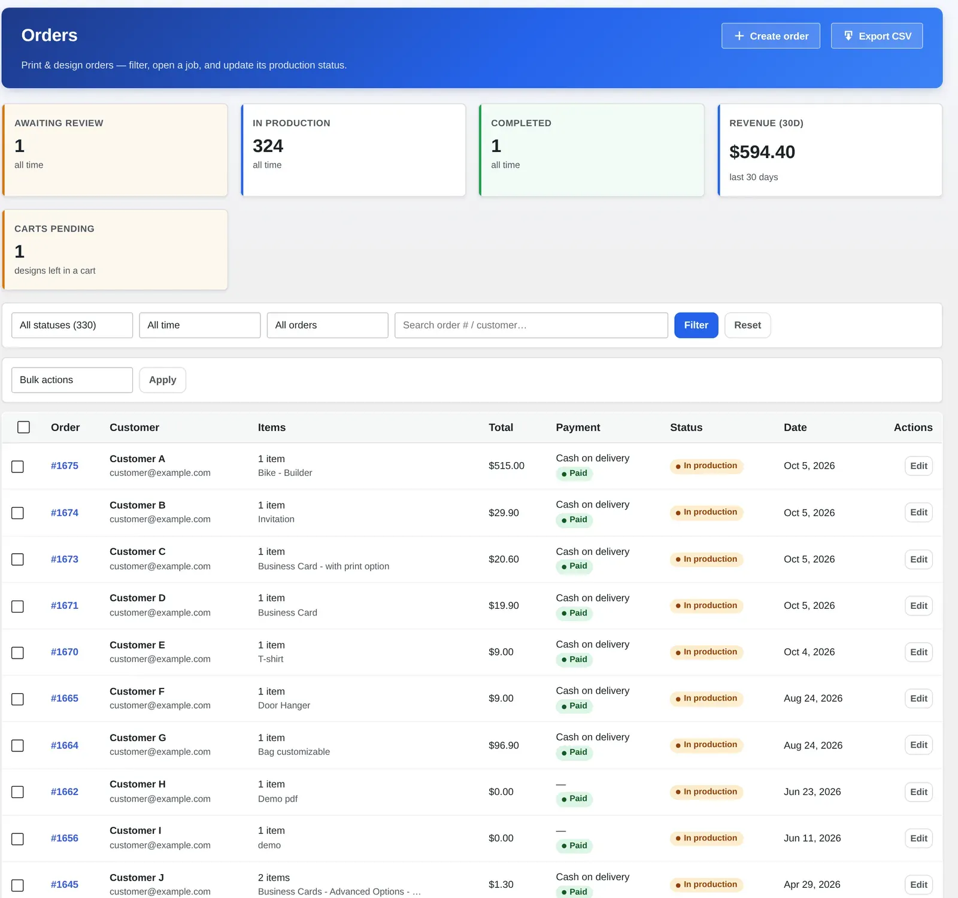This screenshot has height=898, width=958.
Task: Click the Date column header
Action: (795, 427)
